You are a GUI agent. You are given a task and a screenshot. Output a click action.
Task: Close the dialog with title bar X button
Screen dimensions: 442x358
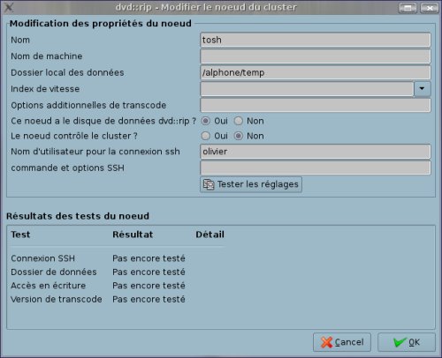pos(429,8)
